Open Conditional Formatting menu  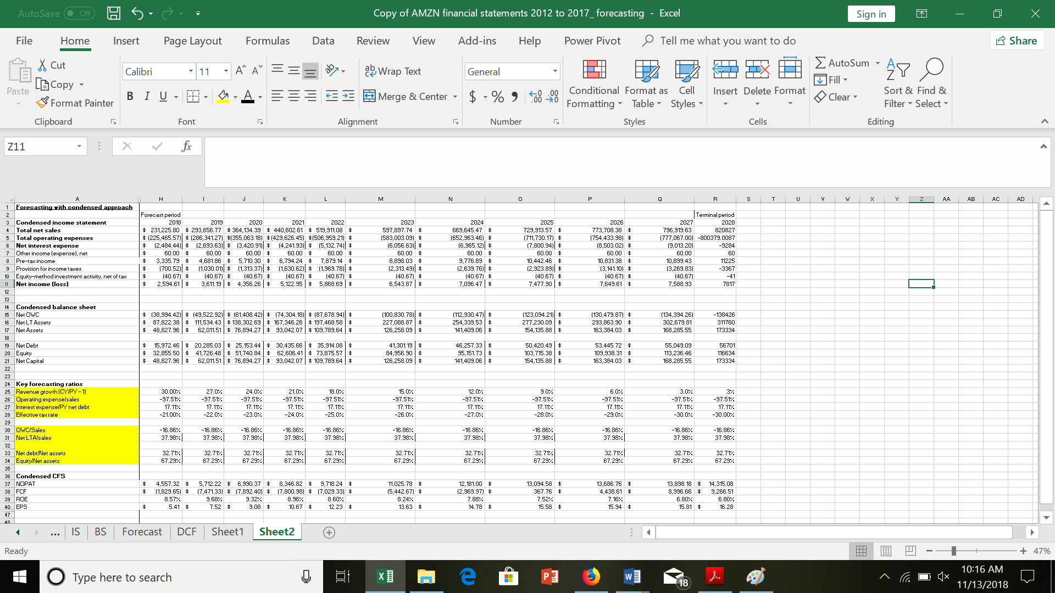pos(594,83)
